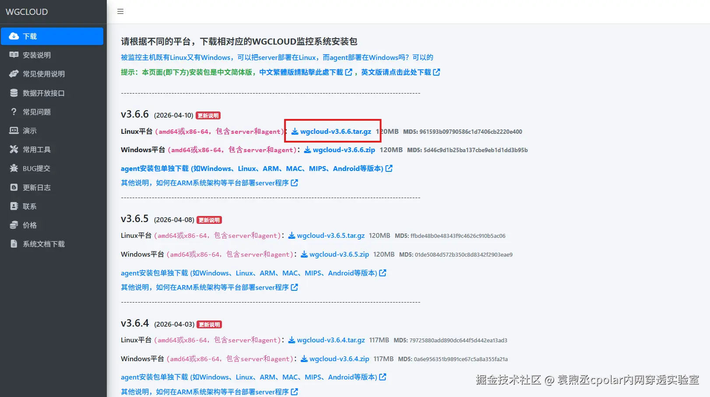
Task: Open the 下载 sidebar menu item
Action: (x=52, y=36)
